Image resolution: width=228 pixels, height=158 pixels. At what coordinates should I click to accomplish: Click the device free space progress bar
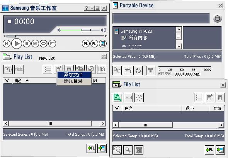(184, 67)
